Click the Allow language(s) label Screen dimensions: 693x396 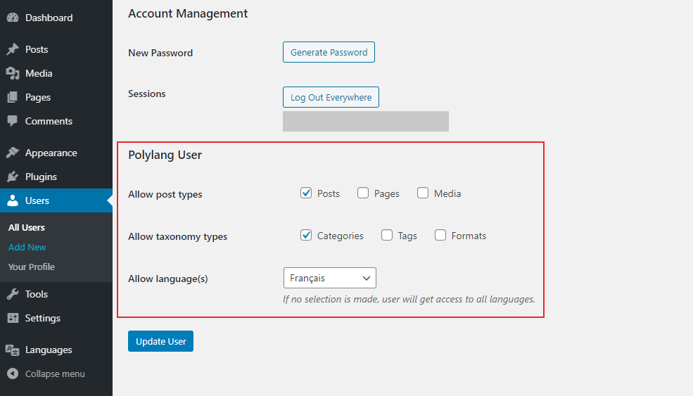[x=168, y=279]
